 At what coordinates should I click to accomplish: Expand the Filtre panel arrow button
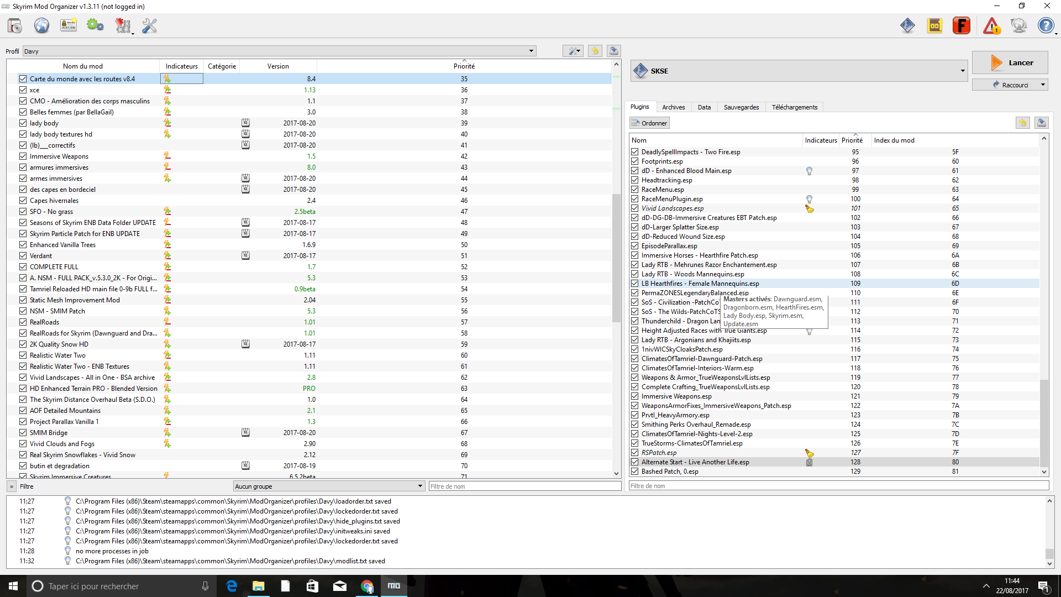[11, 486]
